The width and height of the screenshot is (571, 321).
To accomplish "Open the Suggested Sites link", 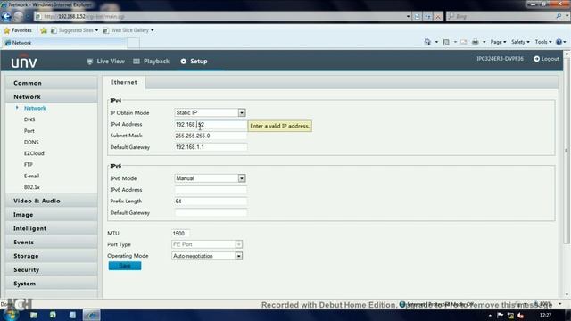I will click(74, 30).
